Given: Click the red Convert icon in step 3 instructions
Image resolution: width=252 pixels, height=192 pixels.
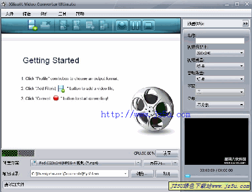Looking at the screenshot, I should (56, 98).
